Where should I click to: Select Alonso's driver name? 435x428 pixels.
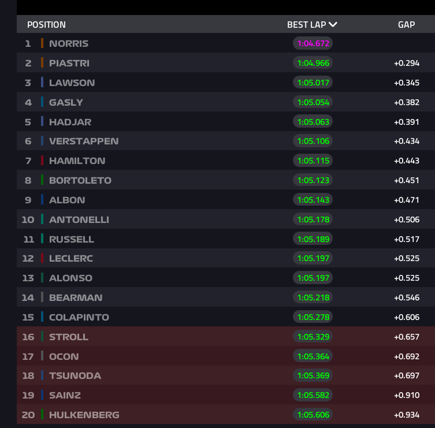pos(70,278)
